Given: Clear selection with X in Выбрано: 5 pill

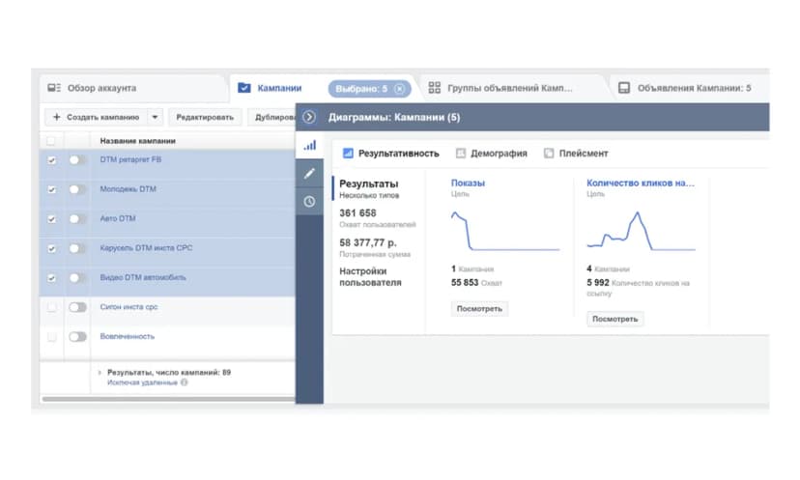Looking at the screenshot, I should tap(399, 89).
